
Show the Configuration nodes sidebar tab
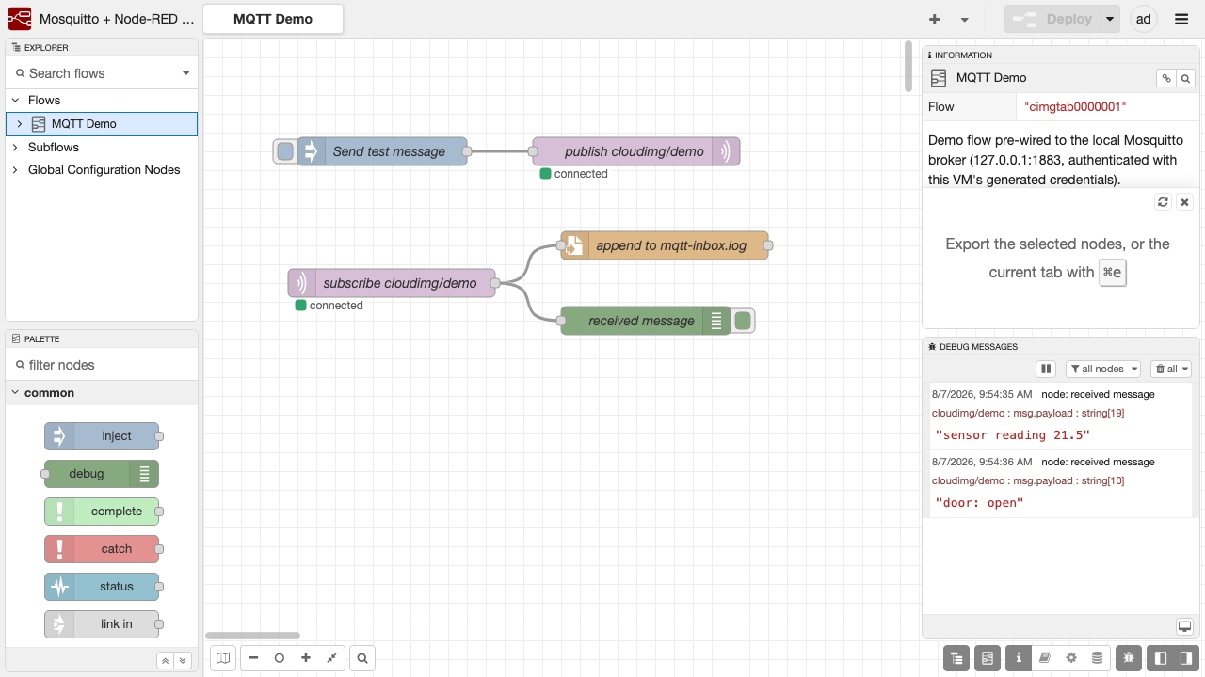(1070, 658)
